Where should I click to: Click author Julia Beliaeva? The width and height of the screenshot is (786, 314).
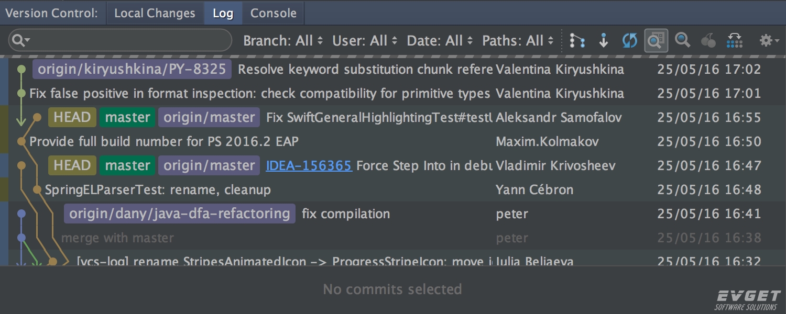(x=534, y=261)
